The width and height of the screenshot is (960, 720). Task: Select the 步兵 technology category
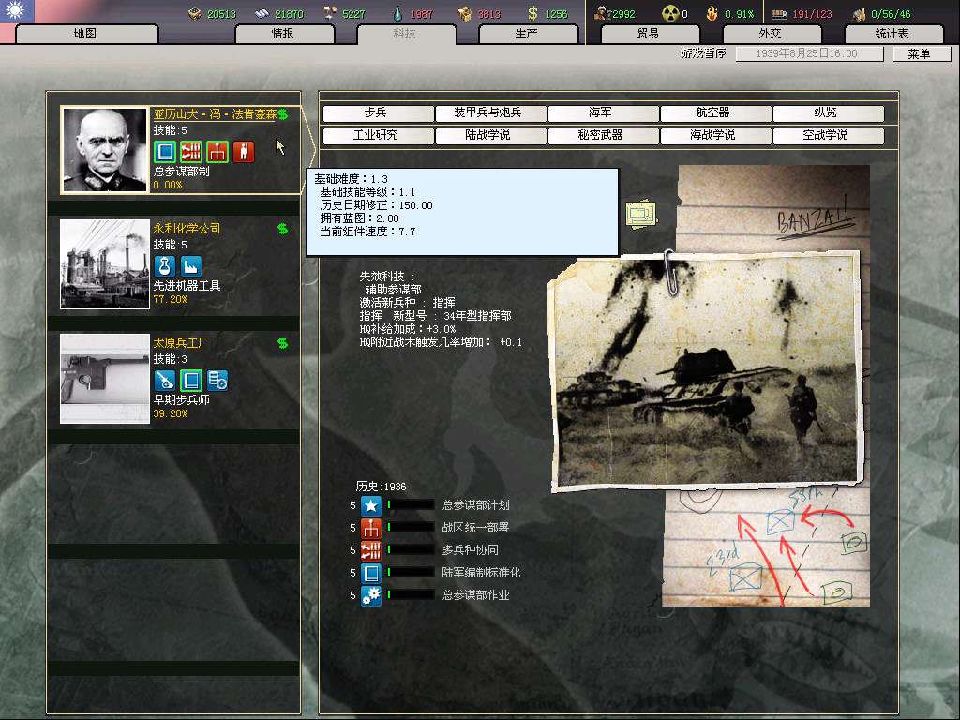(375, 113)
